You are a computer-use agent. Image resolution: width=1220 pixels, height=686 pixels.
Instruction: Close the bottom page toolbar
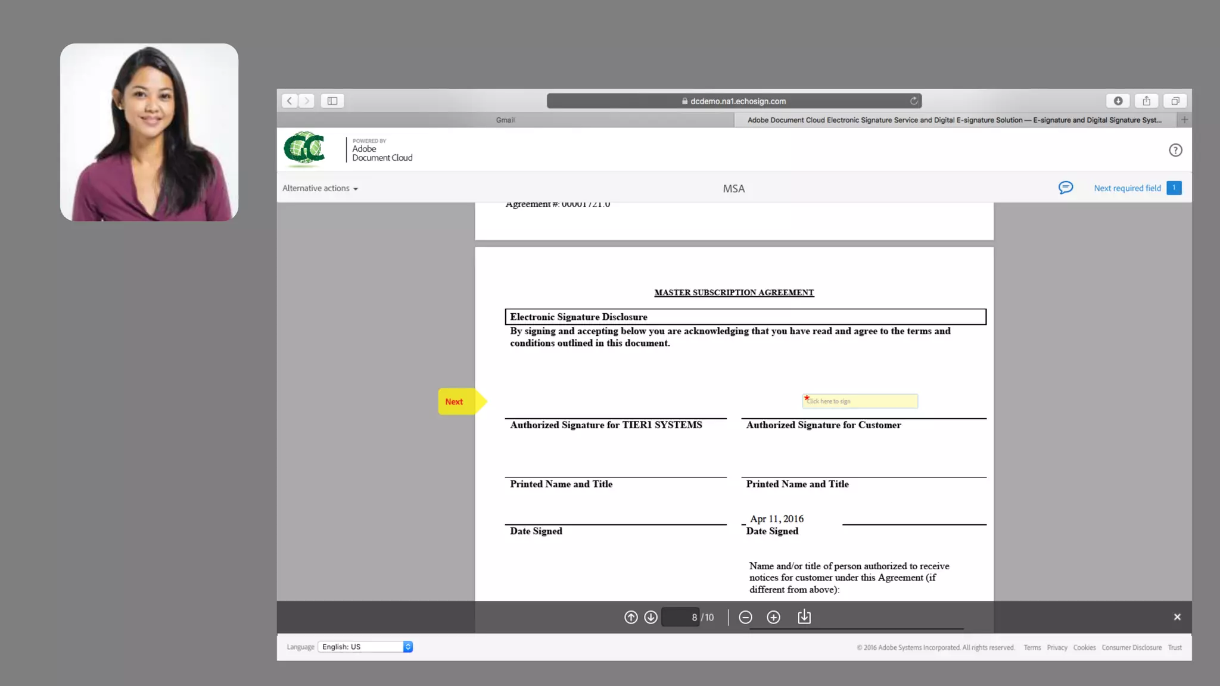1177,617
